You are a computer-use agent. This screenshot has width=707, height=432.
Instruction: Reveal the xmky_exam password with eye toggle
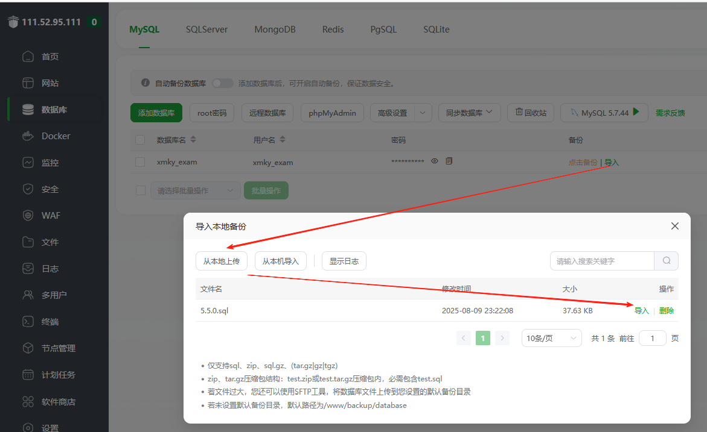[x=436, y=161]
